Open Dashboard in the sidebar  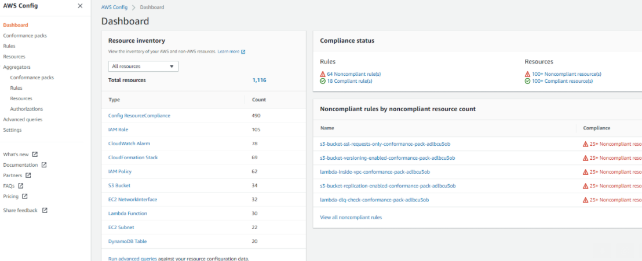tap(16, 25)
